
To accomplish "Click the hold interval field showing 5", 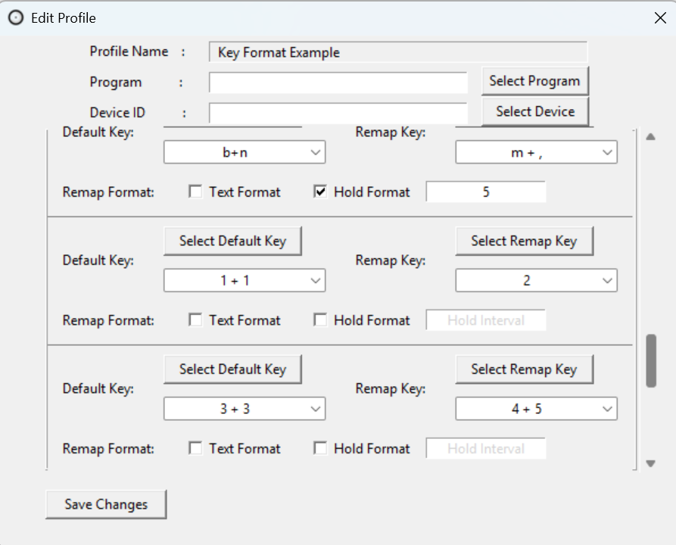I will [x=486, y=192].
